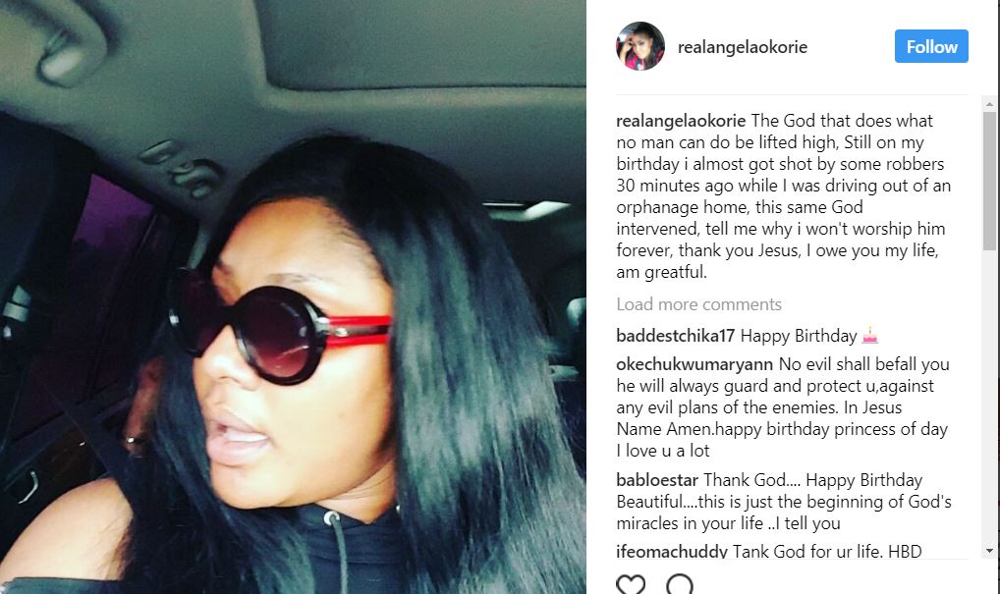This screenshot has height=594, width=1000.
Task: Open comment field via speech bubble icon
Action: click(x=679, y=585)
